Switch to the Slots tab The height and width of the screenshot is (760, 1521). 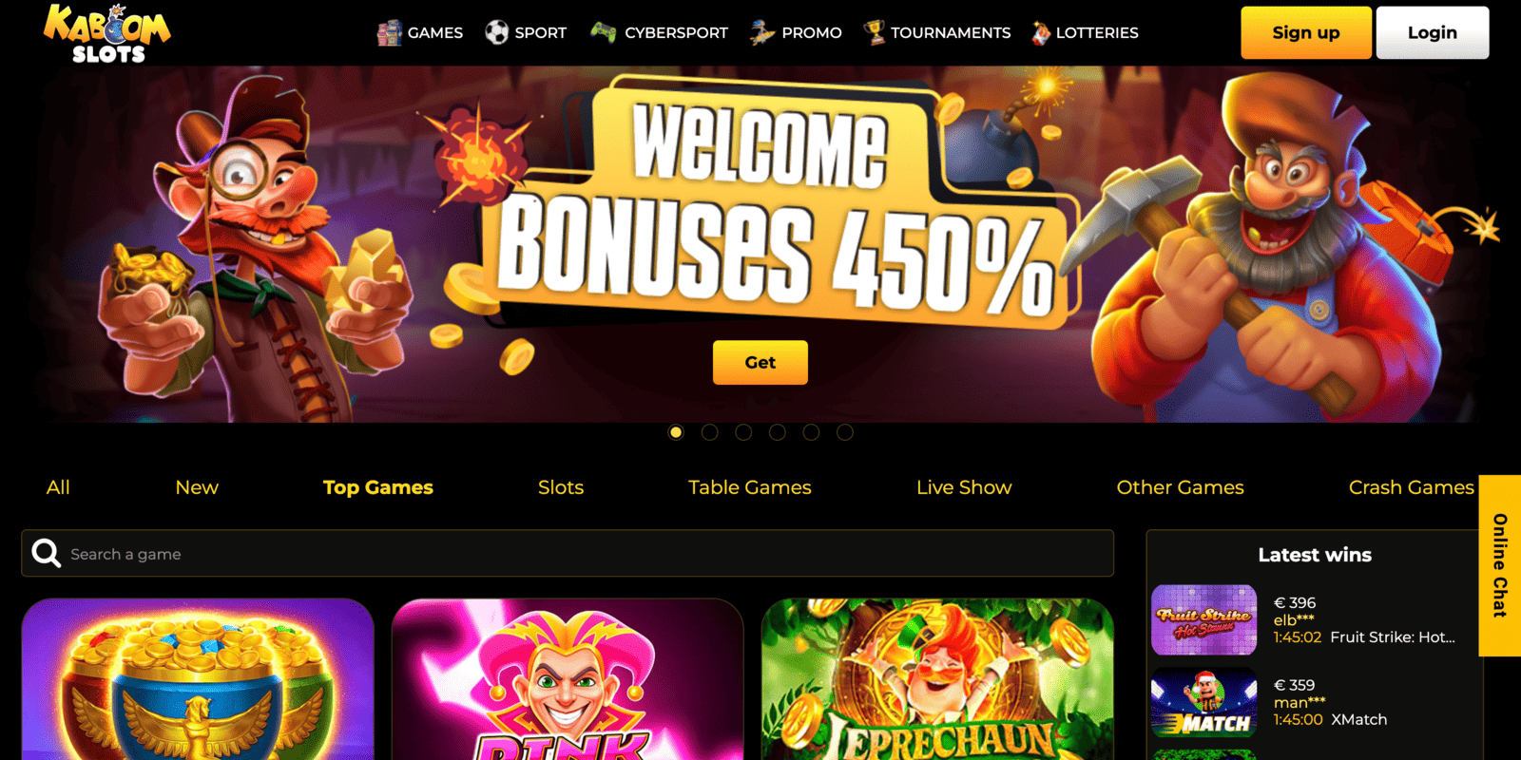pos(561,487)
